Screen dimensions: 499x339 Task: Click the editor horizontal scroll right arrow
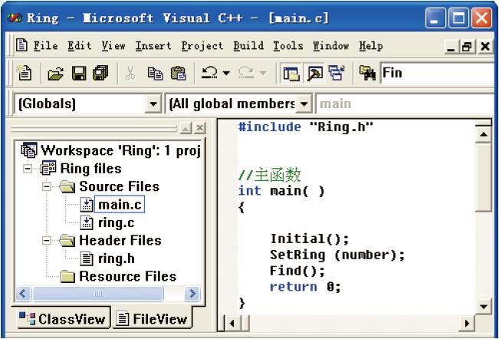(x=467, y=324)
